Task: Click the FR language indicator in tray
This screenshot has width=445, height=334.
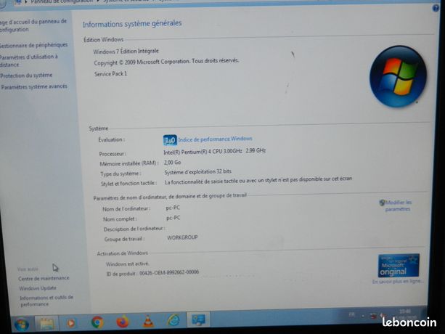Action: click(x=351, y=314)
